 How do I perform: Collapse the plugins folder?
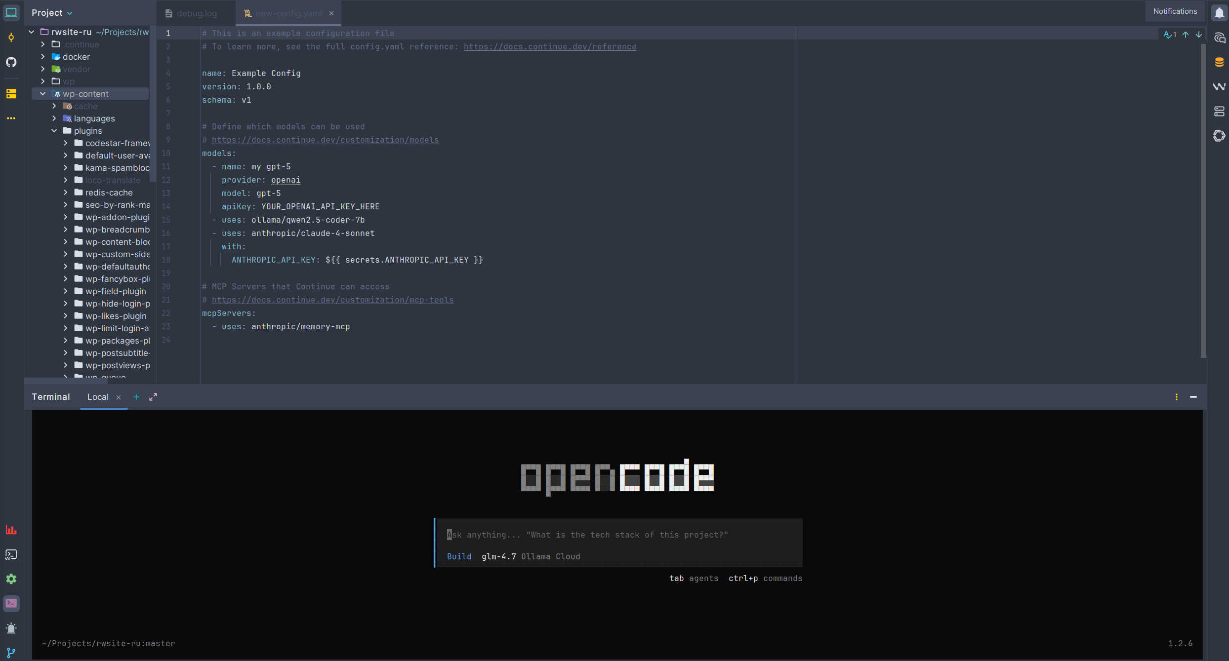pyautogui.click(x=54, y=131)
